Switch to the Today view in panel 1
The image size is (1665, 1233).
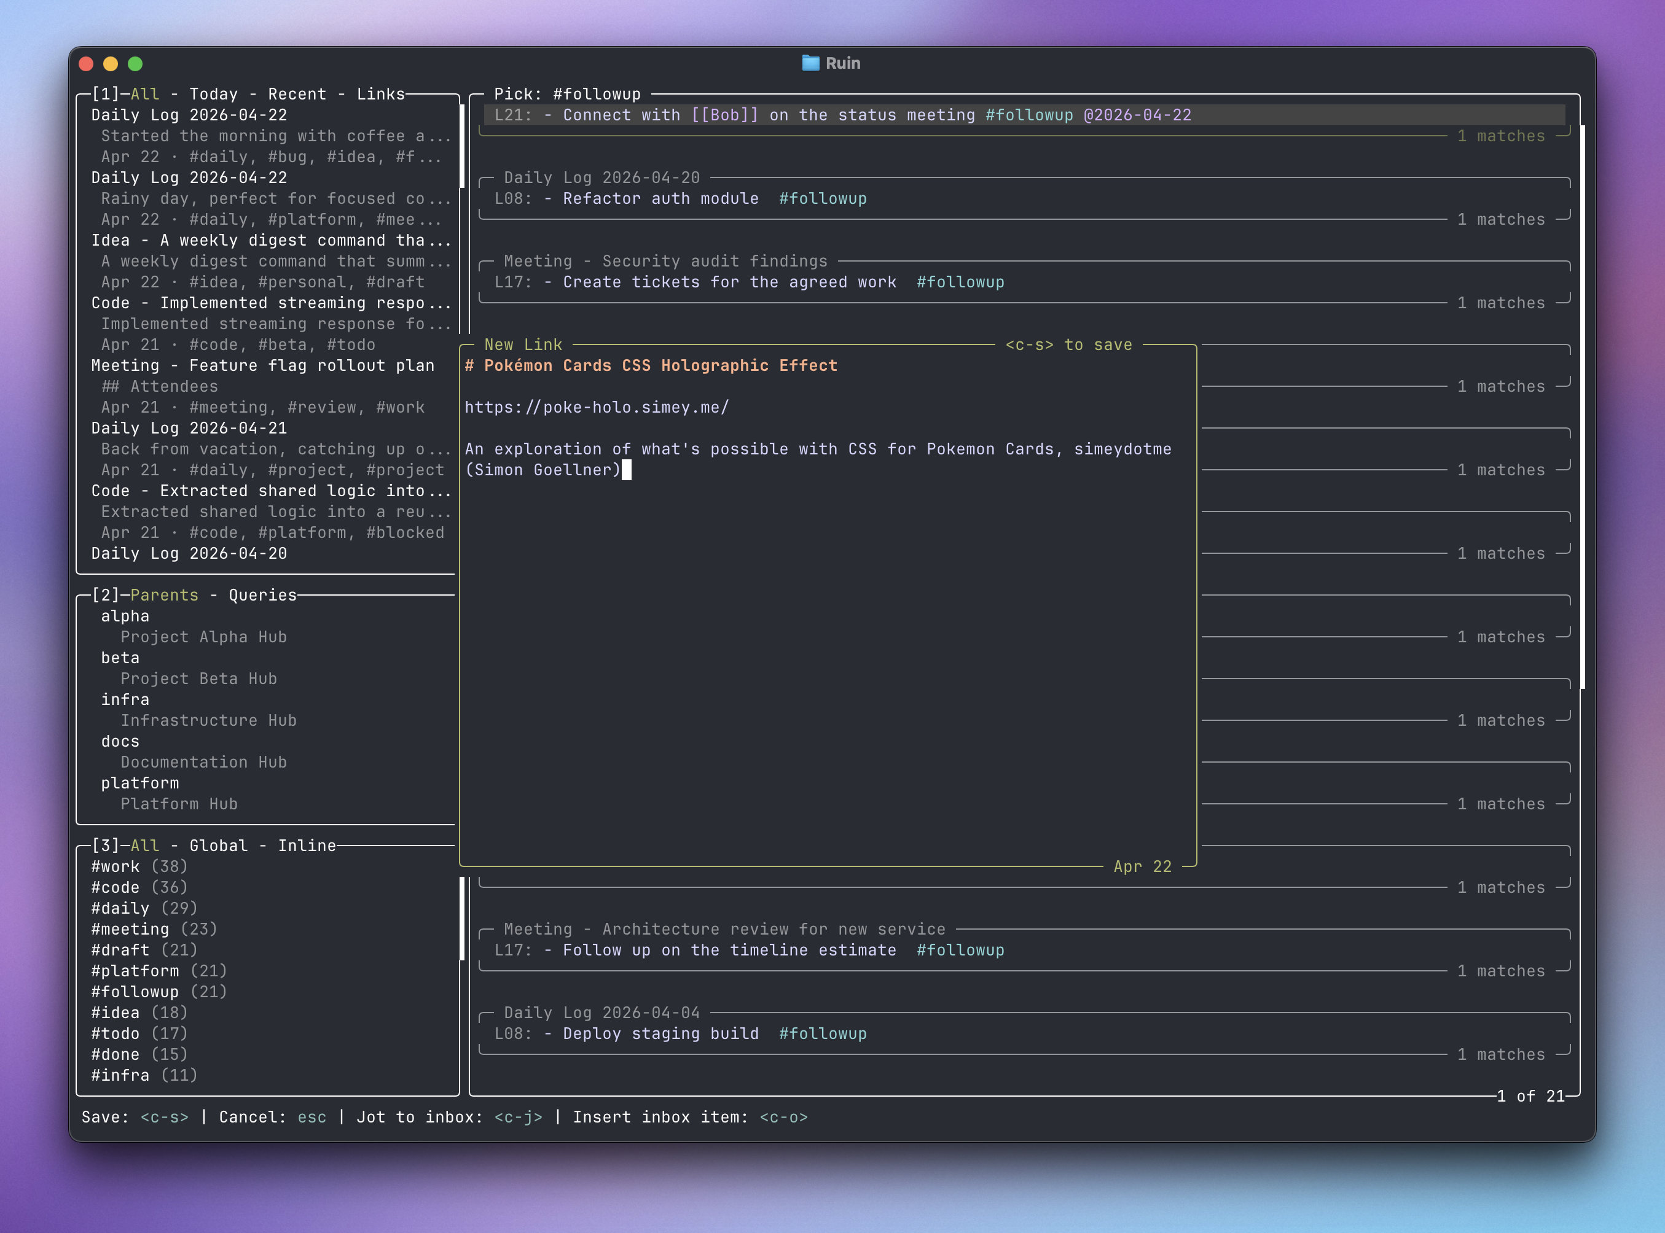click(213, 93)
